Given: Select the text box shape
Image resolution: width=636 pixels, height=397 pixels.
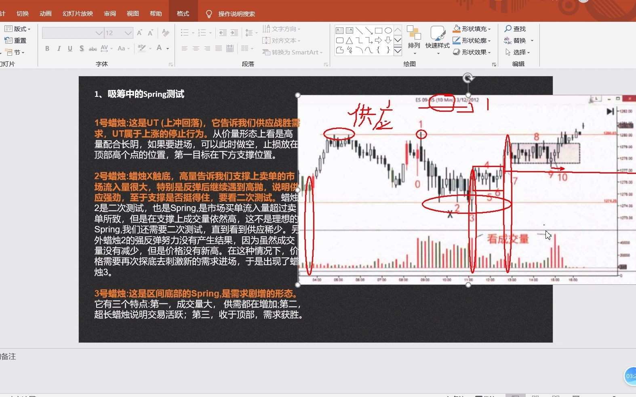Looking at the screenshot, I should click(x=339, y=31).
